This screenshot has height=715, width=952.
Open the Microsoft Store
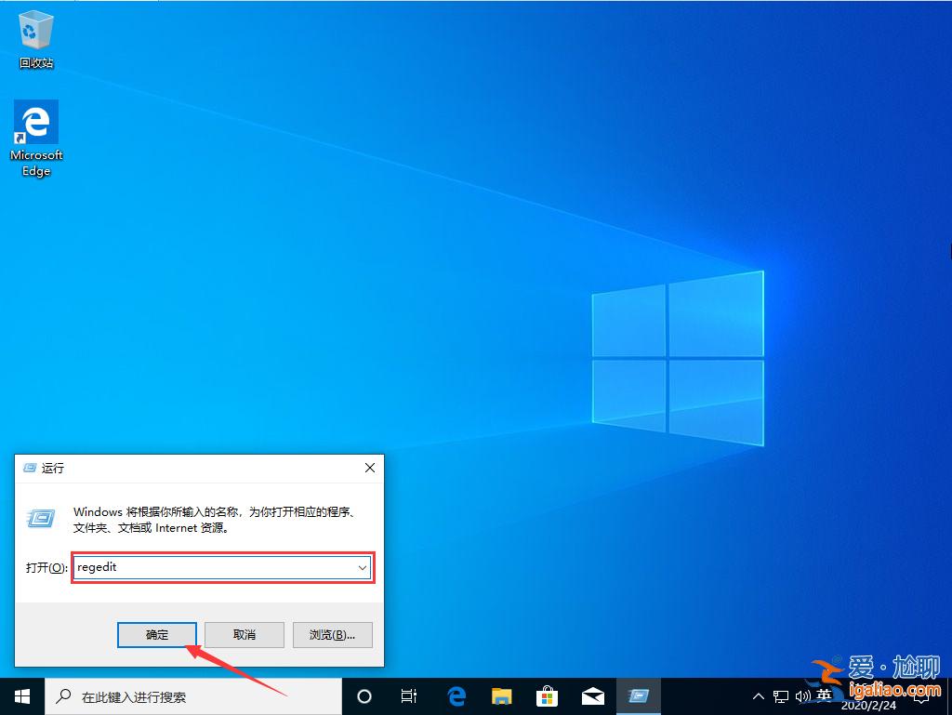(x=548, y=695)
